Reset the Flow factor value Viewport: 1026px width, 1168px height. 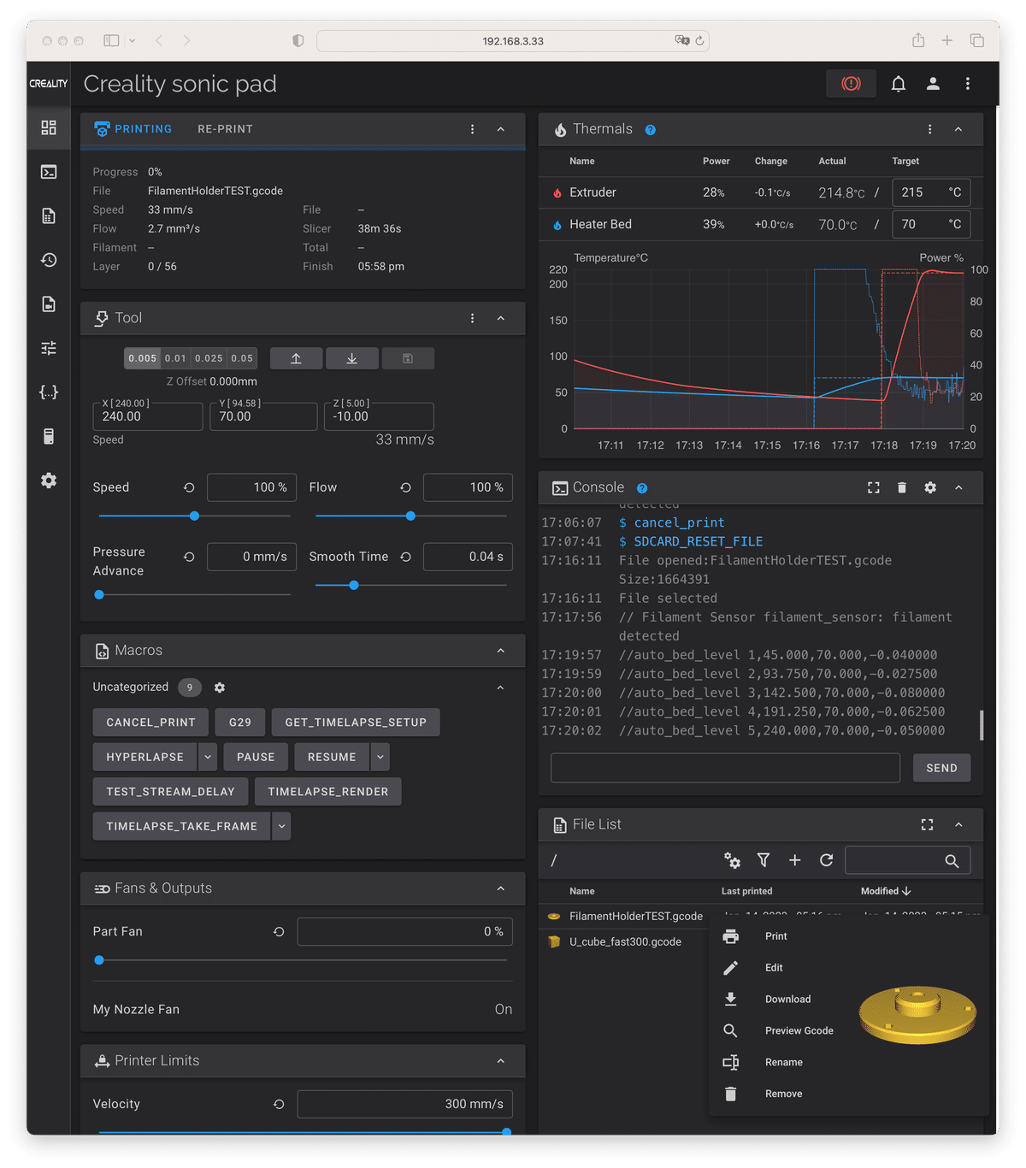405,487
